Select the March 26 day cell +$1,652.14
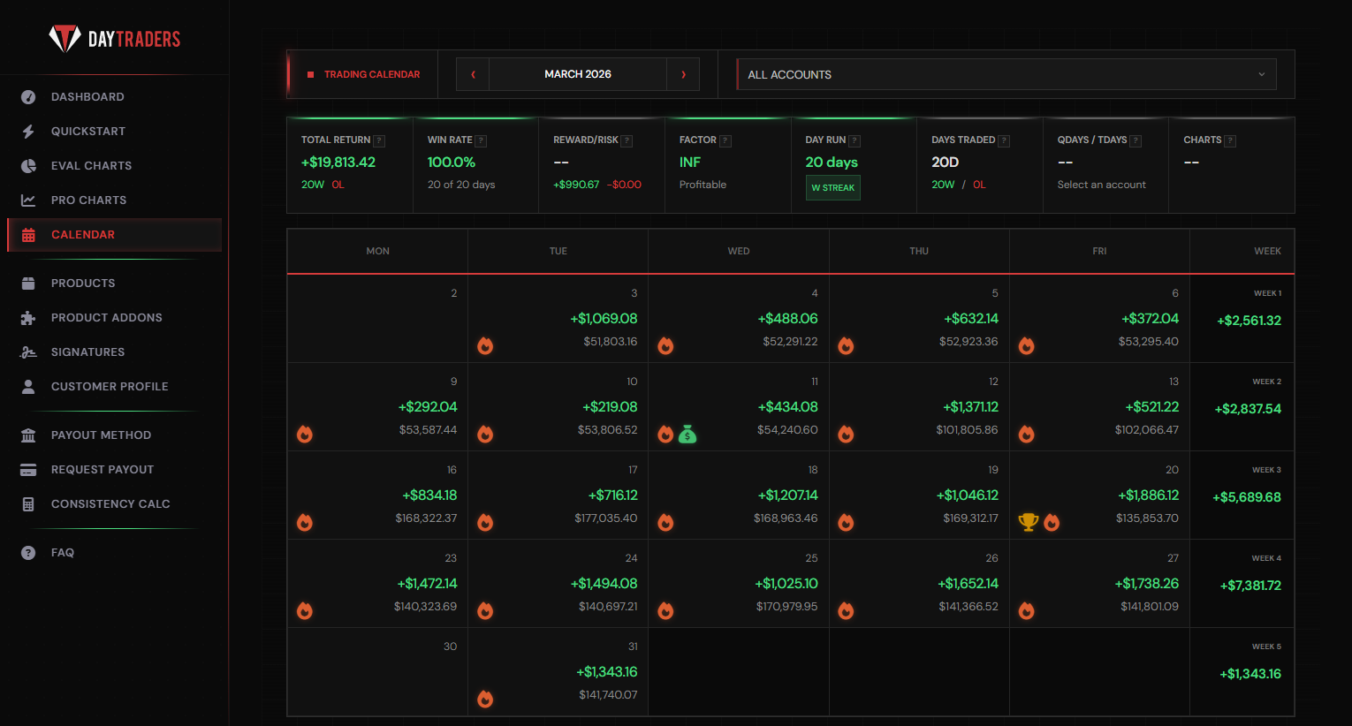Viewport: 1352px width, 726px height. (x=919, y=584)
